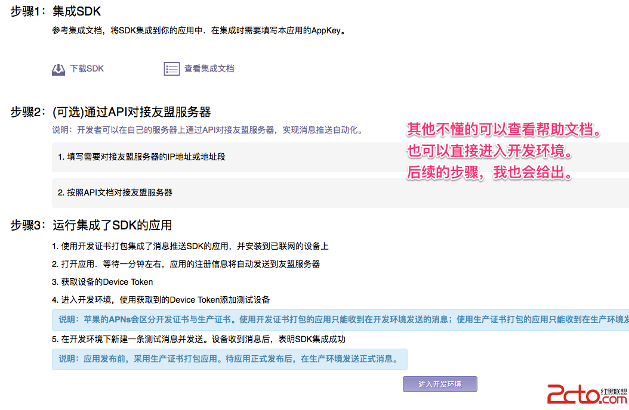Select heading 步骤1: 集成SDK
629x410 pixels.
pos(55,11)
